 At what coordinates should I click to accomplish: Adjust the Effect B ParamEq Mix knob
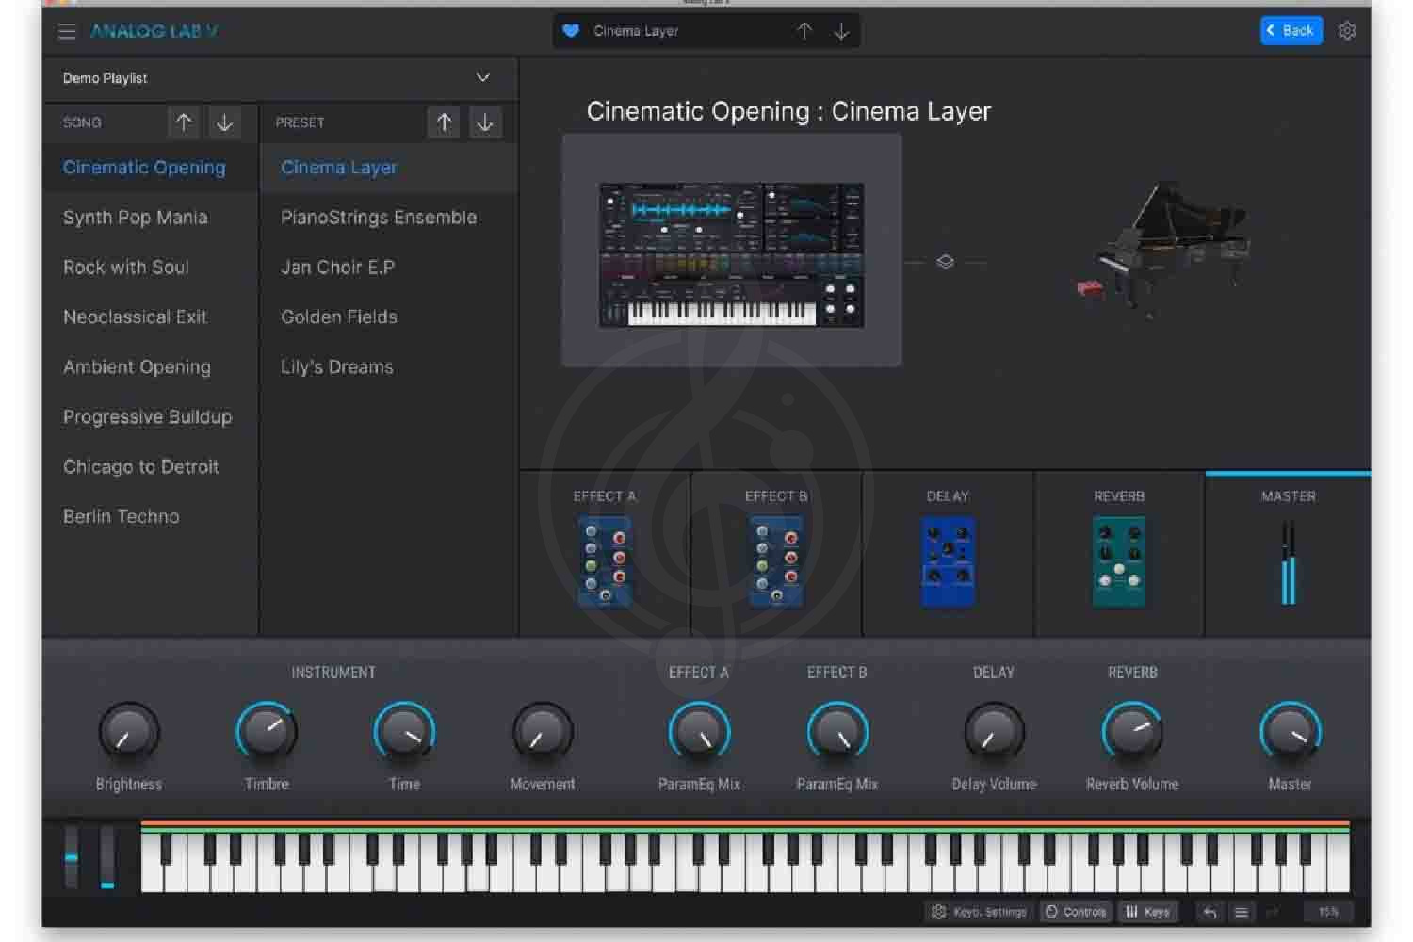(x=837, y=732)
